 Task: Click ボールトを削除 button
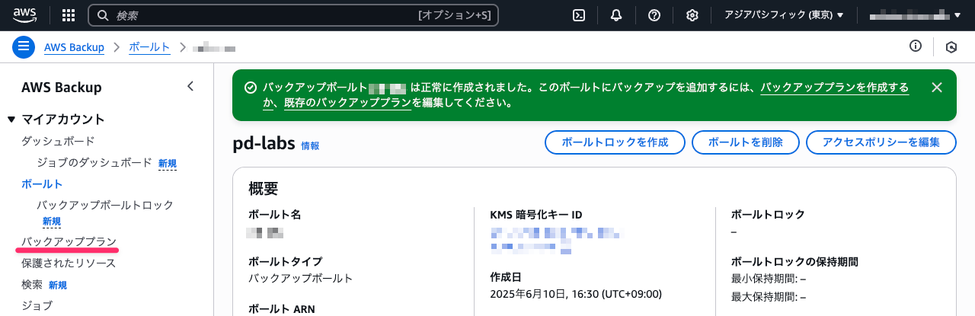click(745, 142)
